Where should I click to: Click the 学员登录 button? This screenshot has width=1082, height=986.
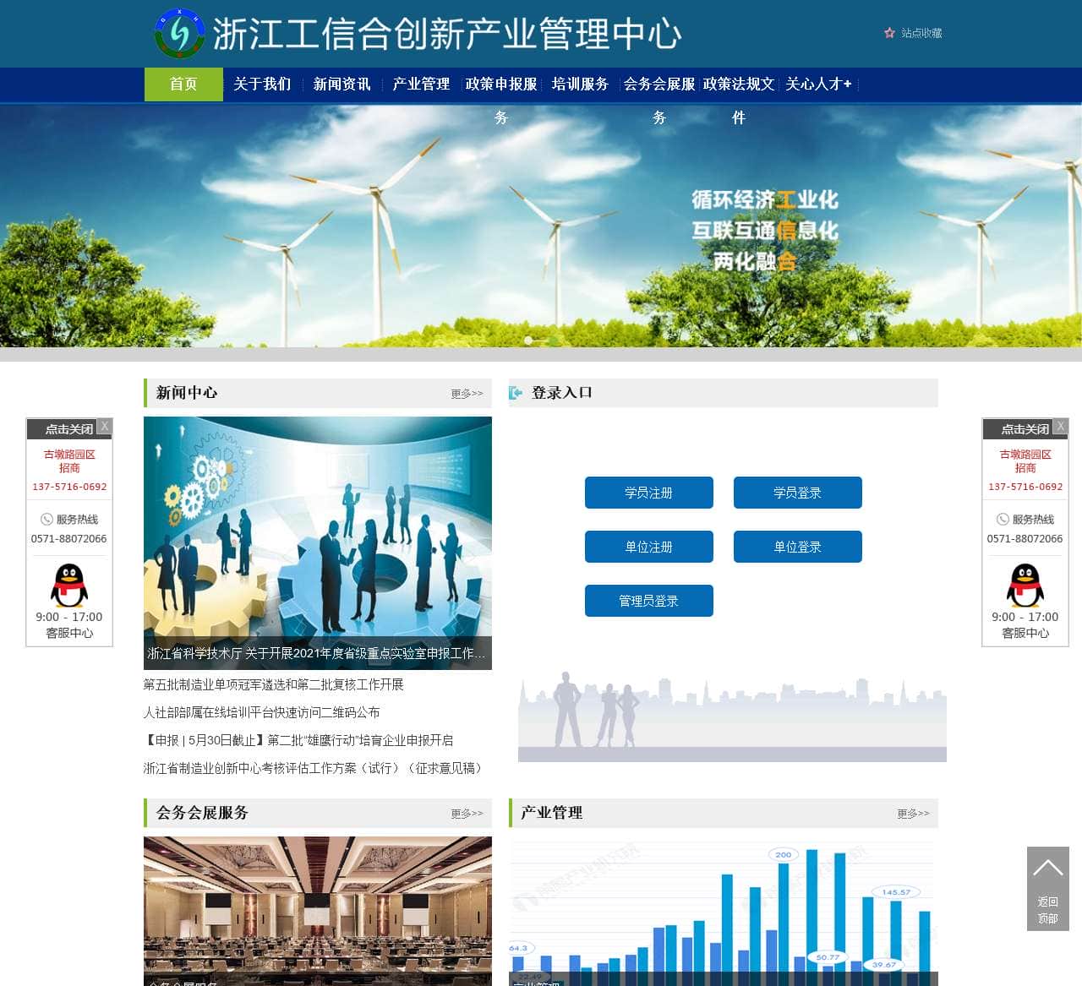pyautogui.click(x=798, y=493)
